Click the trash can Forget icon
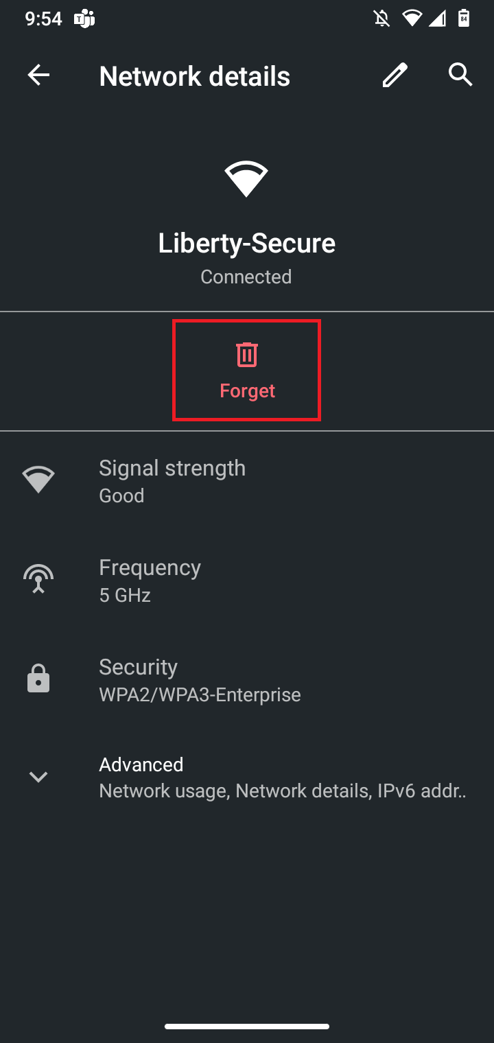The height and width of the screenshot is (1043, 494). tap(247, 355)
